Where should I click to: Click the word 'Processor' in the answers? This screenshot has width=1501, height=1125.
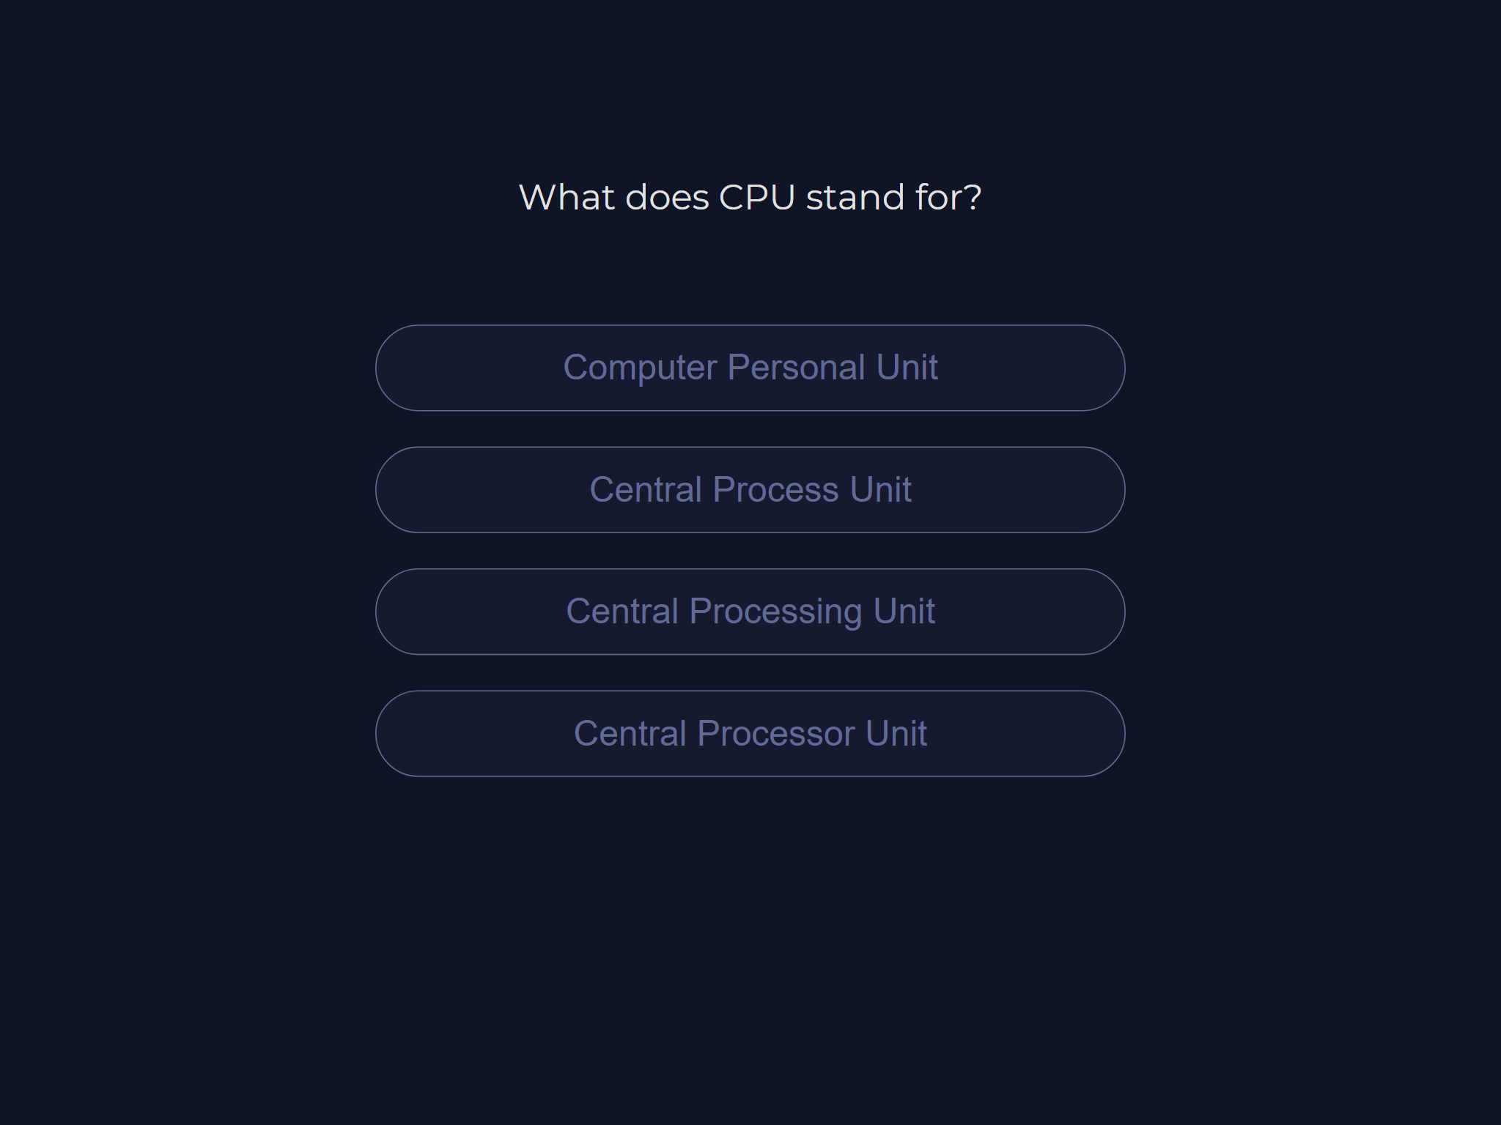click(x=775, y=734)
